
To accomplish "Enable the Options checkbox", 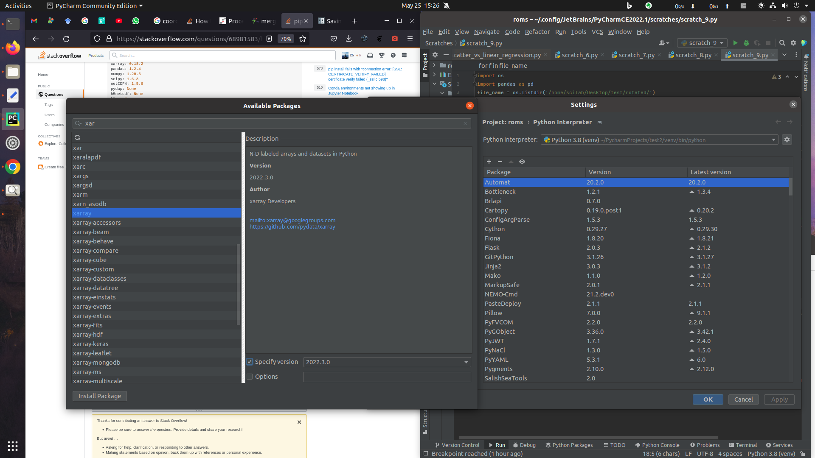I will pos(250,377).
